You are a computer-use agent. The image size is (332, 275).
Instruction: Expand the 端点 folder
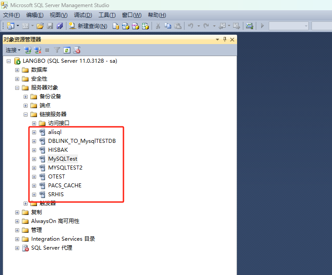pyautogui.click(x=25, y=105)
